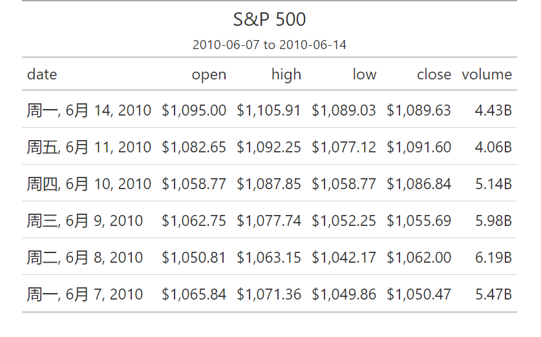The width and height of the screenshot is (541, 337).
Task: Click the volume column header
Action: [487, 74]
